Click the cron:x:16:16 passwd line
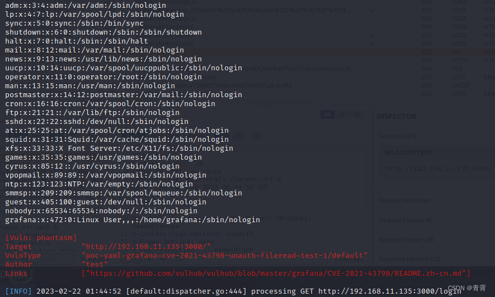The width and height of the screenshot is (495, 297). (x=110, y=104)
